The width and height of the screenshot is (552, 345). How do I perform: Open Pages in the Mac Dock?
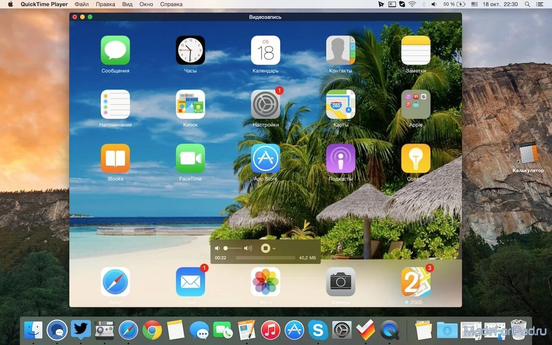(247, 330)
